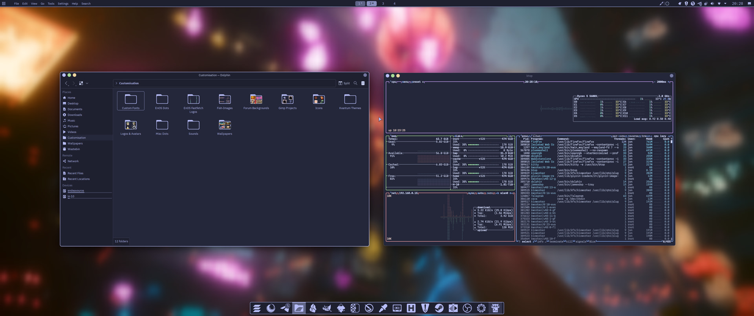Open the btop menu button
Screen dimensions: 754x316
point(405,82)
